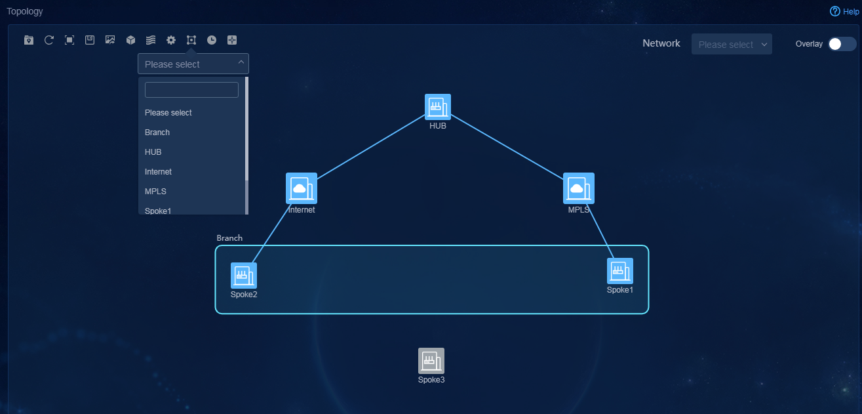Screen dimensions: 862x414
Task: Click the folder with location pin icon
Action: pyautogui.click(x=29, y=40)
